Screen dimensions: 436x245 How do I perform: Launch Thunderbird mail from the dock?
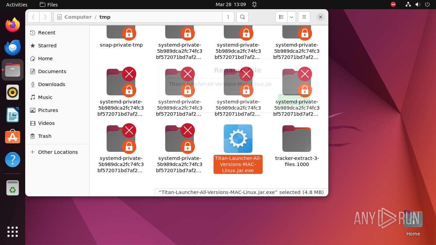click(x=13, y=47)
